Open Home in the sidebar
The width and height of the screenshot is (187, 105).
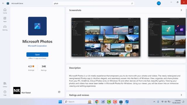tap(5, 11)
